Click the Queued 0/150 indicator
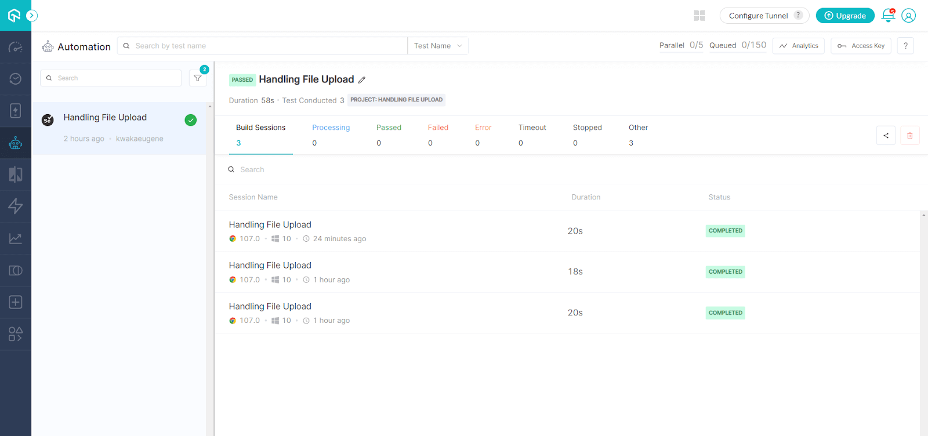 (x=738, y=45)
